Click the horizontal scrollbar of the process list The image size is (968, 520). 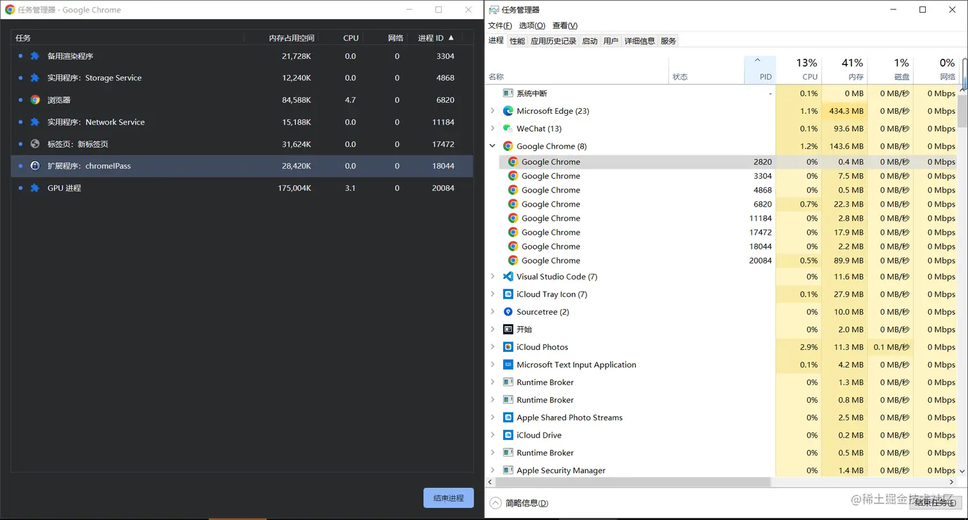[x=633, y=482]
